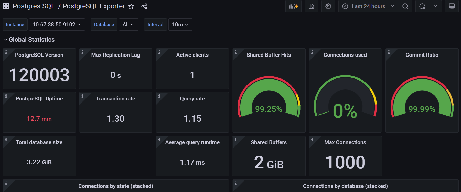Show info for Connections by database panel
Viewport: 461px width, 192px height.
pos(235,183)
